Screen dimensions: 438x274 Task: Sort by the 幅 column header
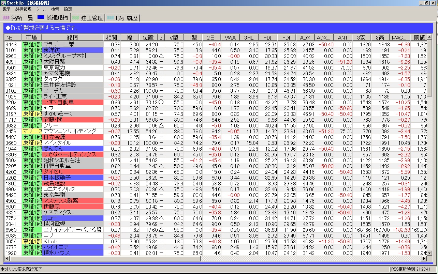(130, 37)
